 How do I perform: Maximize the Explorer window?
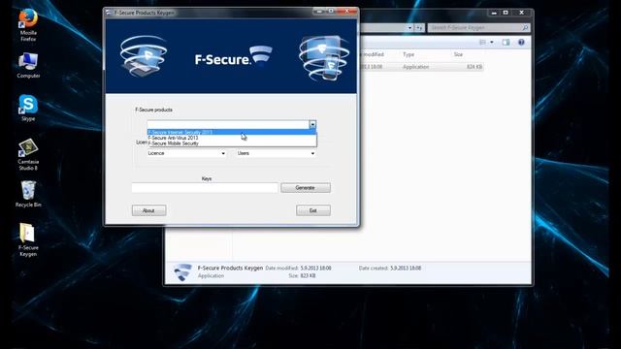[x=506, y=13]
